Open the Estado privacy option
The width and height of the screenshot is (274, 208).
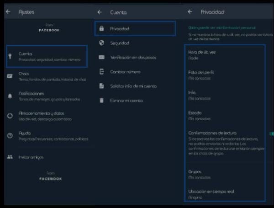click(225, 116)
